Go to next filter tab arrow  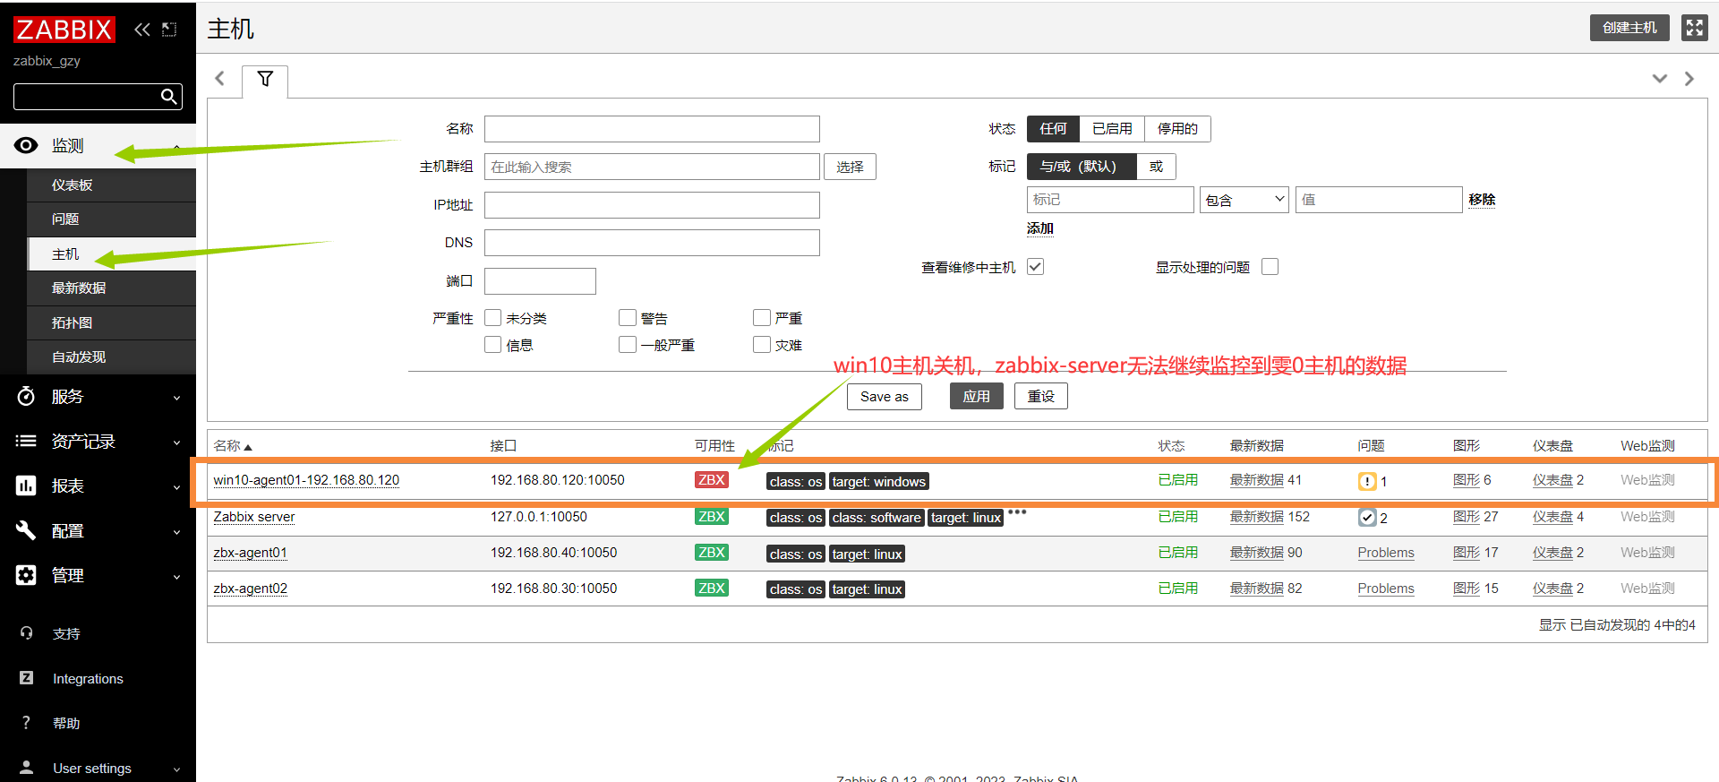pos(1689,79)
